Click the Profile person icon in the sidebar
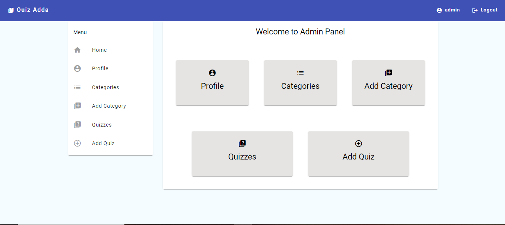 click(x=77, y=68)
